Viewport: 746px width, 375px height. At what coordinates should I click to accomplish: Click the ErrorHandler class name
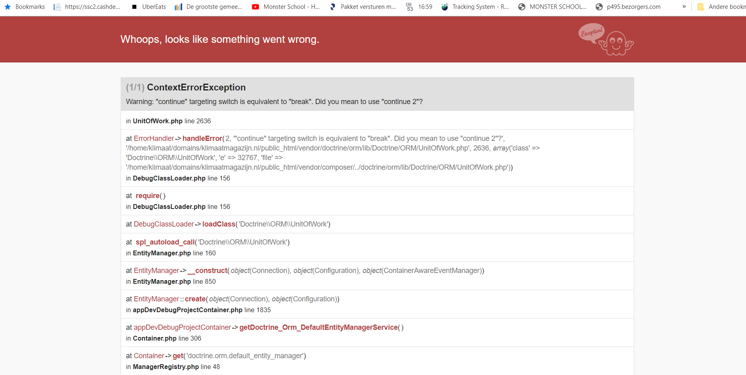point(154,138)
